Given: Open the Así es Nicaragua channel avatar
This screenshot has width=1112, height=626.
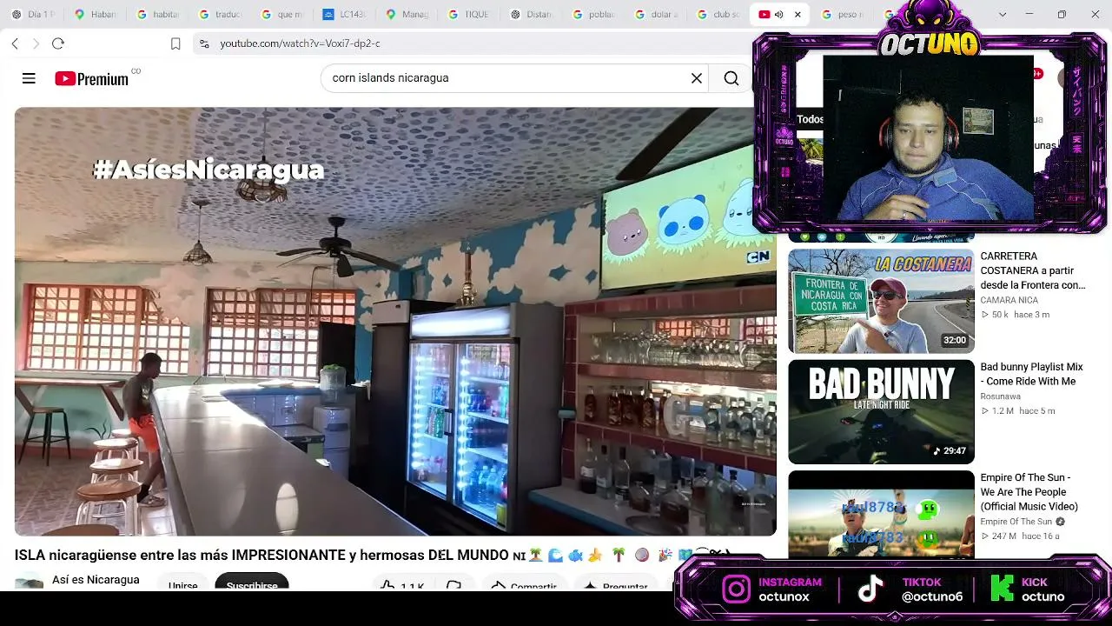Looking at the screenshot, I should pyautogui.click(x=29, y=582).
